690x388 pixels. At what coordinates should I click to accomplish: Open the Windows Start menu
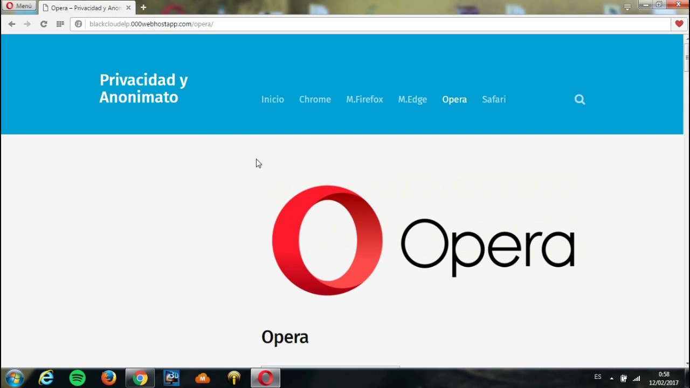[14, 378]
